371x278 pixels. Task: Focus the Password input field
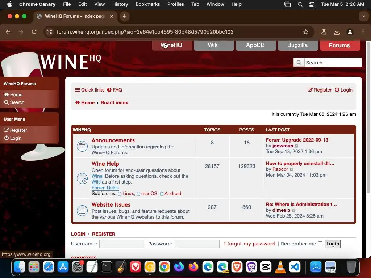click(x=197, y=244)
